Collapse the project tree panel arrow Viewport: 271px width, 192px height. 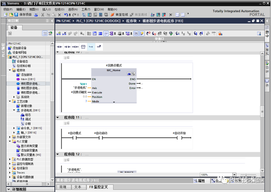point(52,21)
